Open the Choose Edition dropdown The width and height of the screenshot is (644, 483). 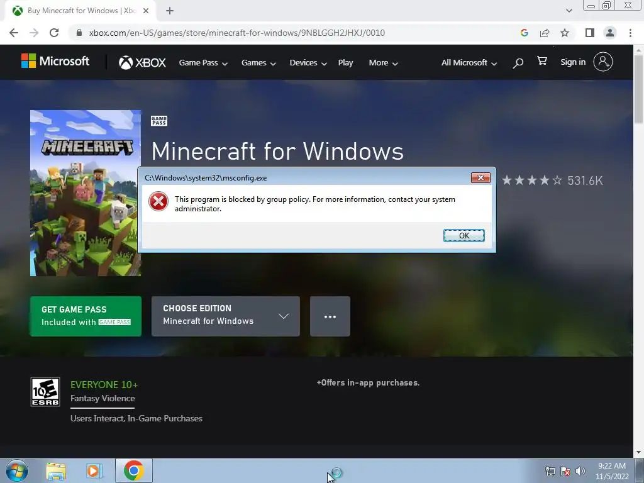point(226,316)
